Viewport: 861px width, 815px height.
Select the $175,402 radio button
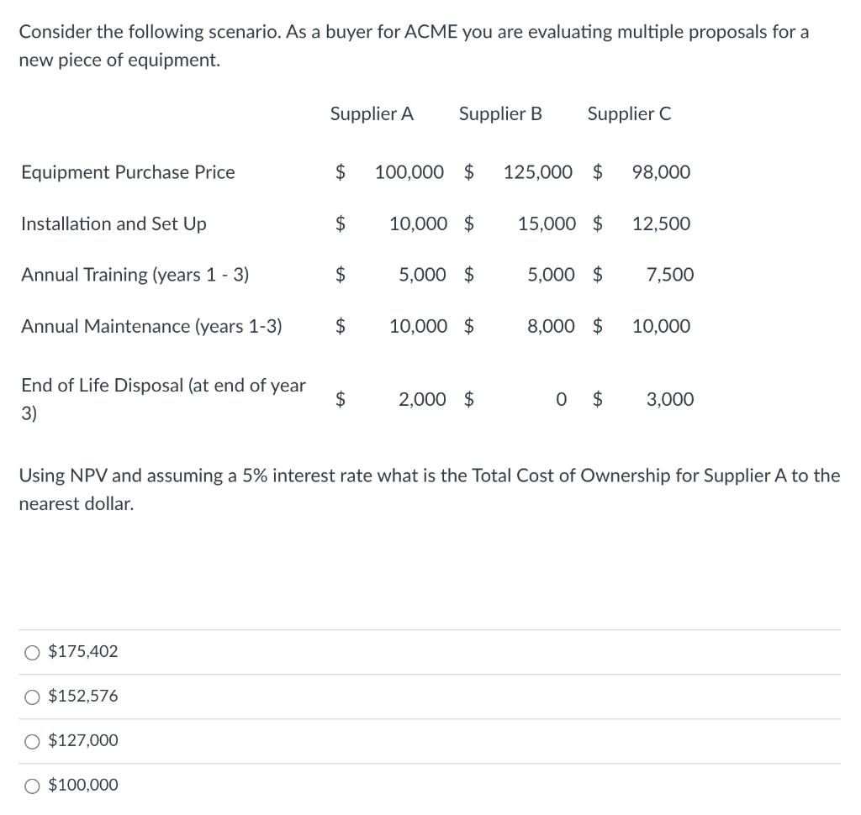33,650
